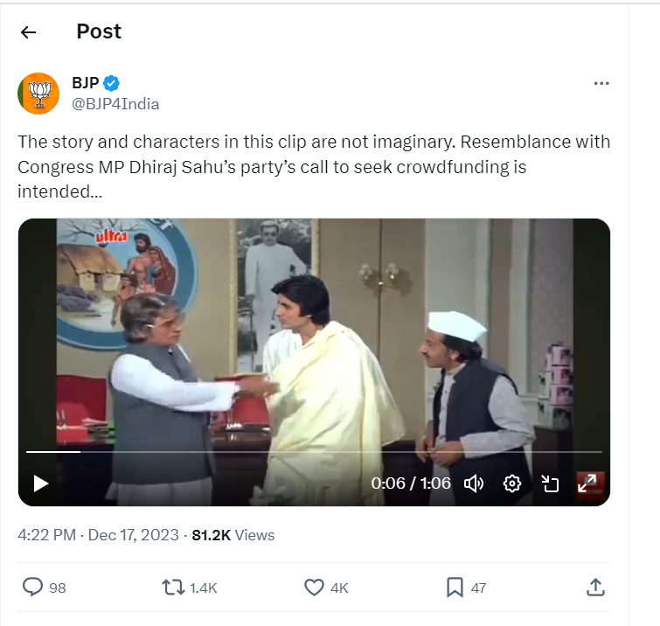The height and width of the screenshot is (626, 660).
Task: Click the blue verified badge
Action: (x=112, y=84)
